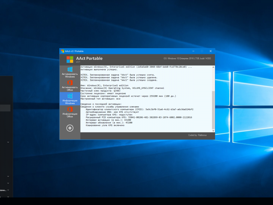
Task: Click the line 'Имя: Windows(R), EnterpriseS edition'
Action: (x=104, y=85)
